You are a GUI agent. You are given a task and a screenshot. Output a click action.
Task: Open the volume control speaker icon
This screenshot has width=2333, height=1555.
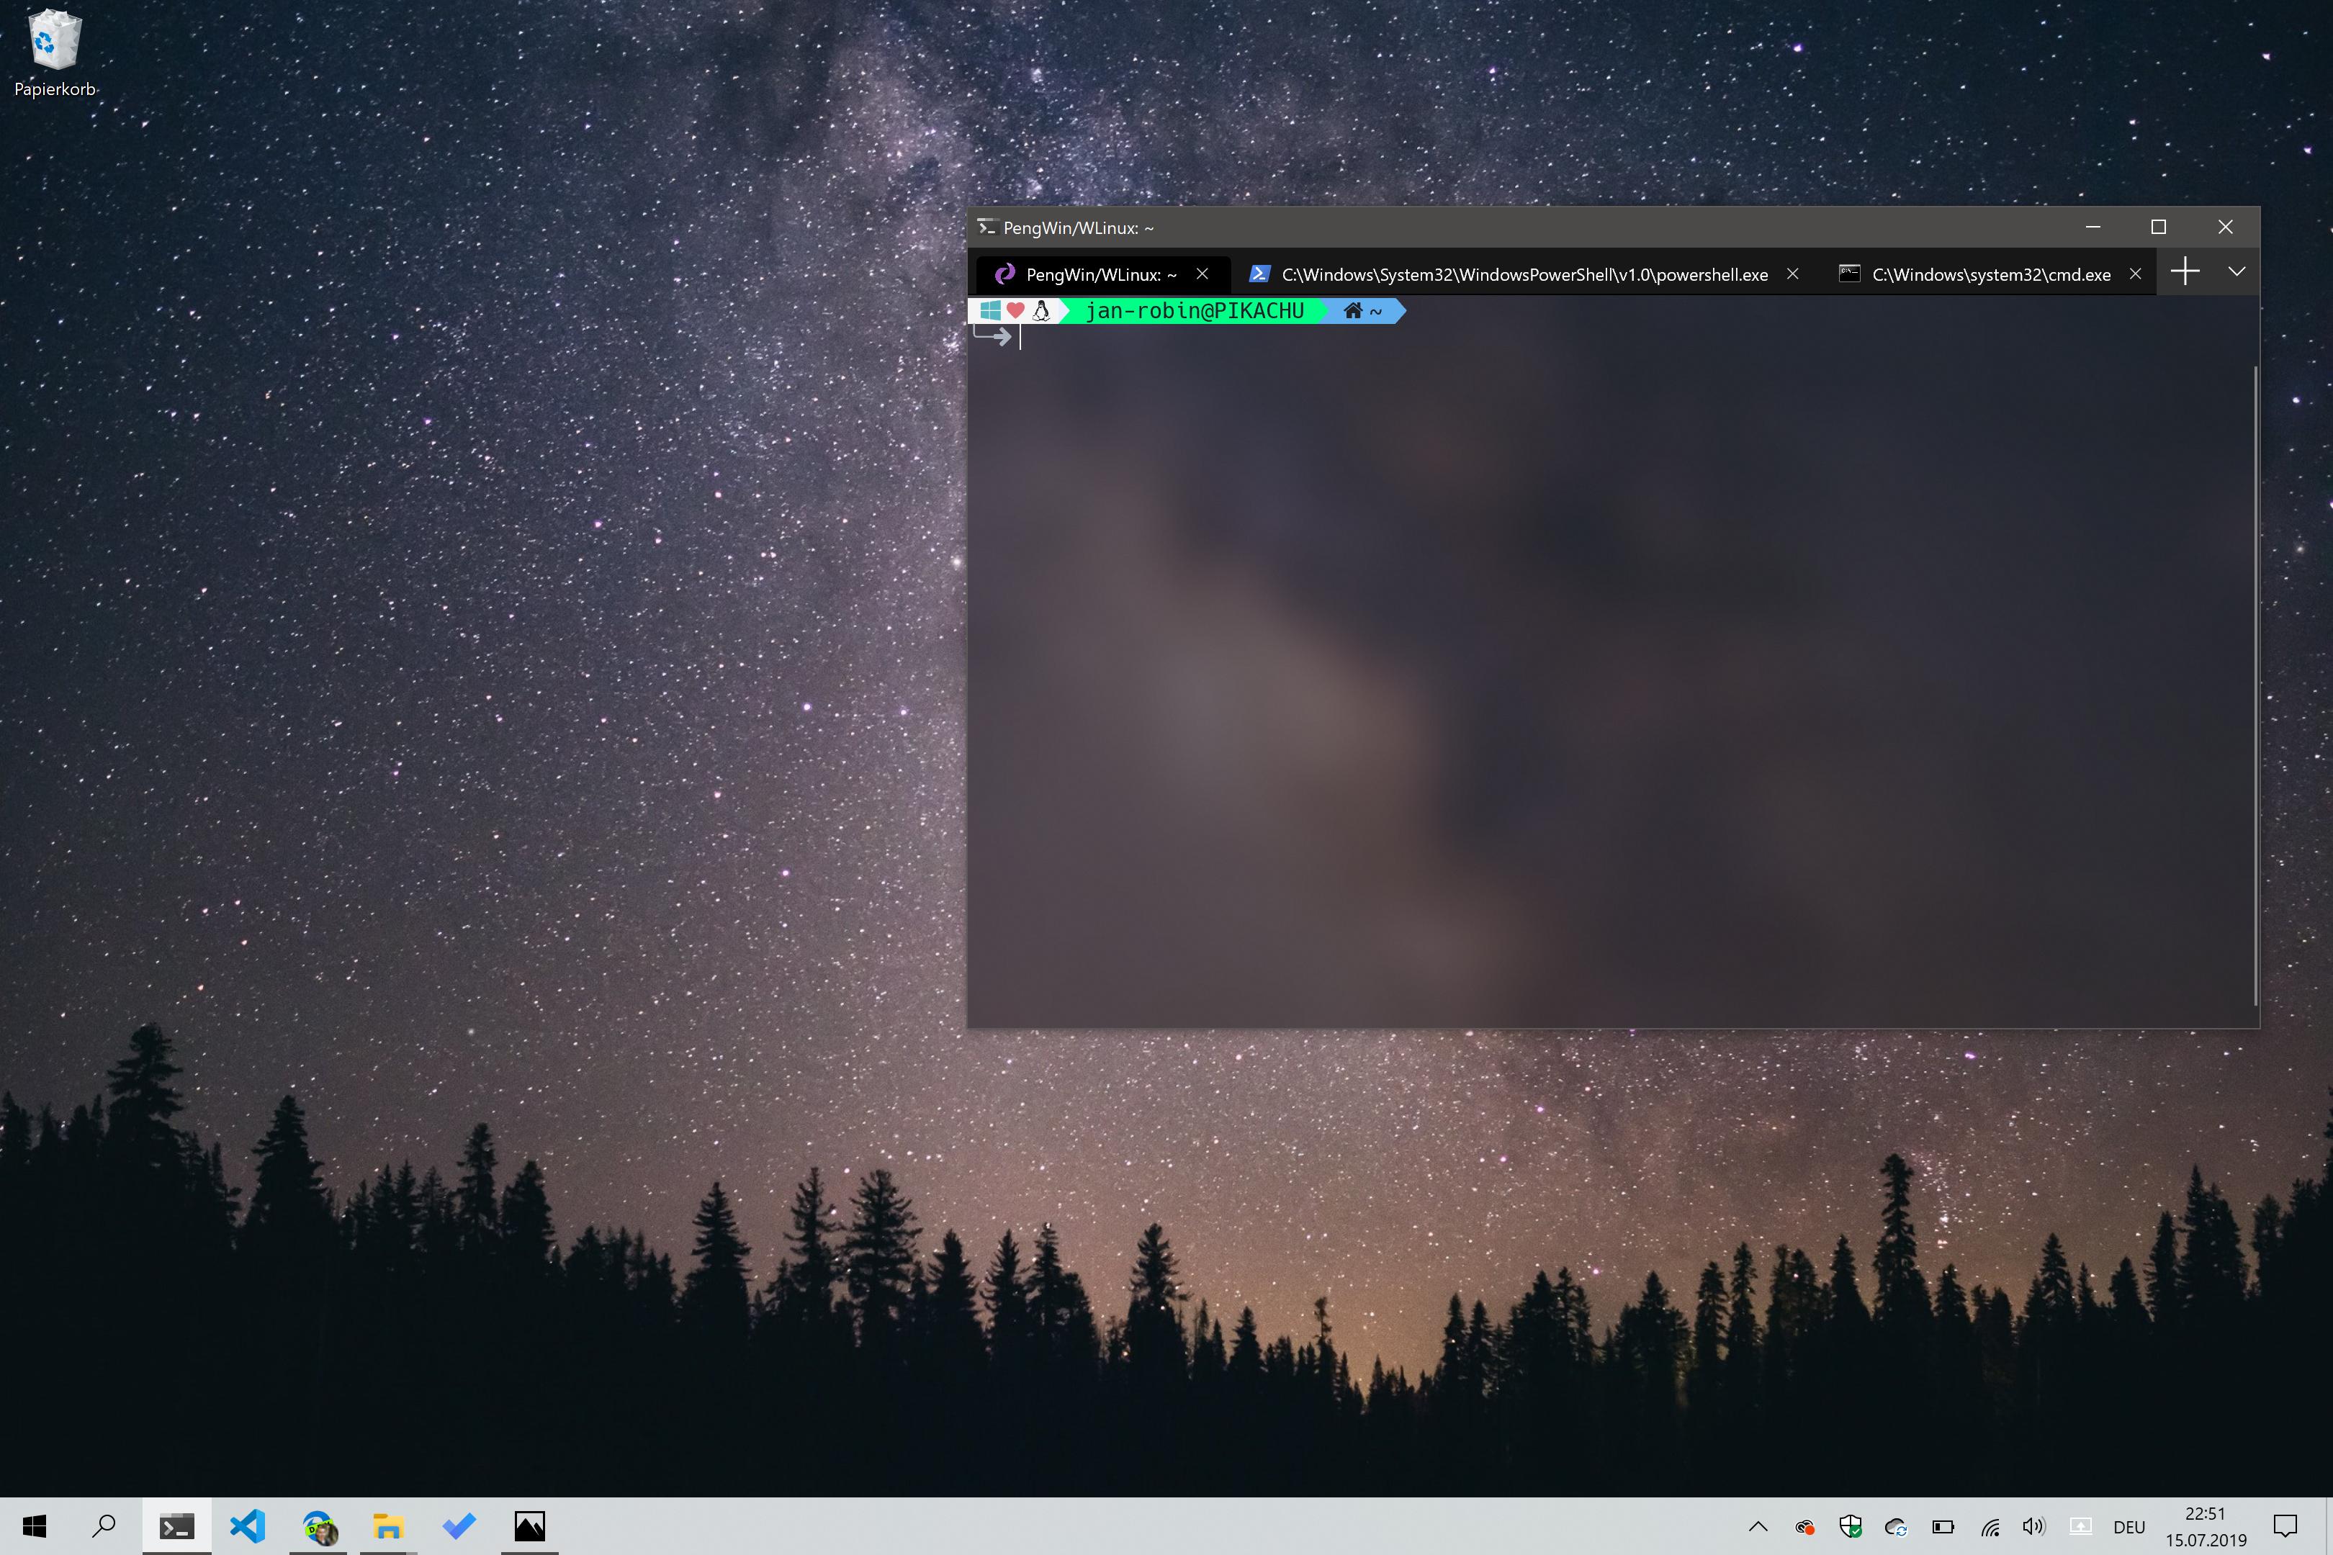click(x=2033, y=1526)
